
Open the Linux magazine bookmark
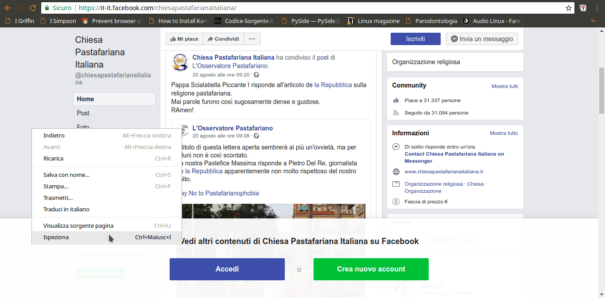click(373, 21)
